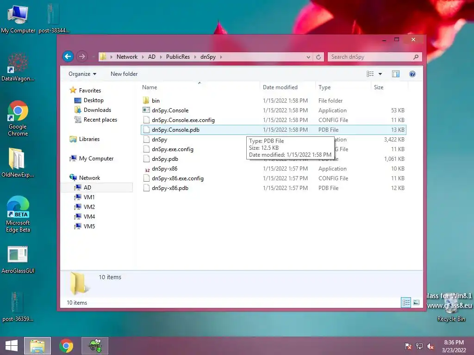Open the Organize dropdown menu
Image resolution: width=474 pixels, height=355 pixels.
(x=82, y=74)
